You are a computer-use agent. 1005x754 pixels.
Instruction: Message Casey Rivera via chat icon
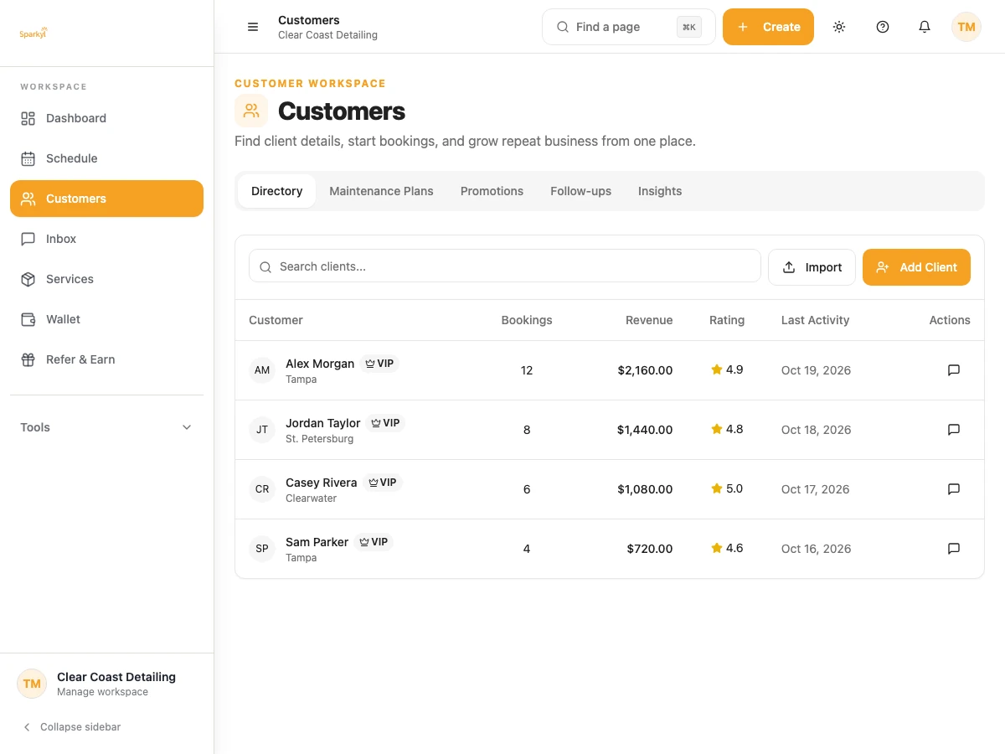pos(953,489)
